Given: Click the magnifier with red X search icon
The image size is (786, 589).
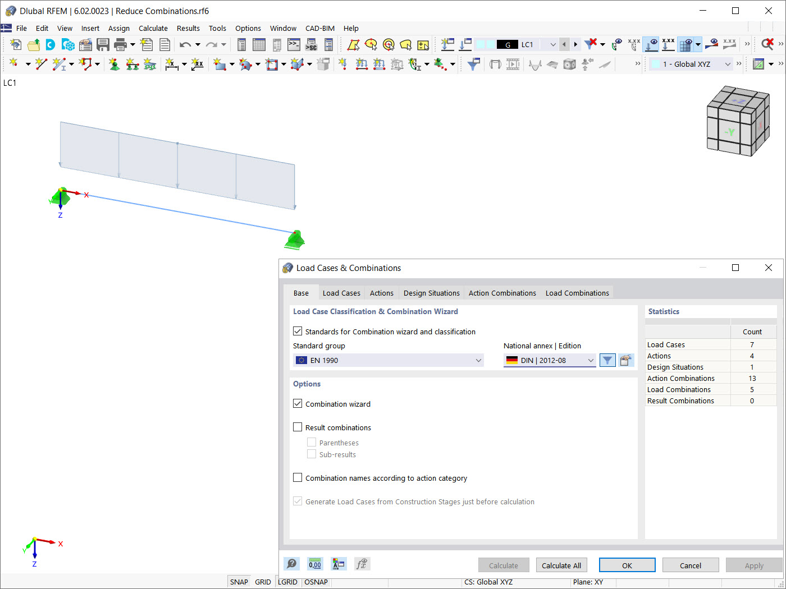Looking at the screenshot, I should coord(767,44).
